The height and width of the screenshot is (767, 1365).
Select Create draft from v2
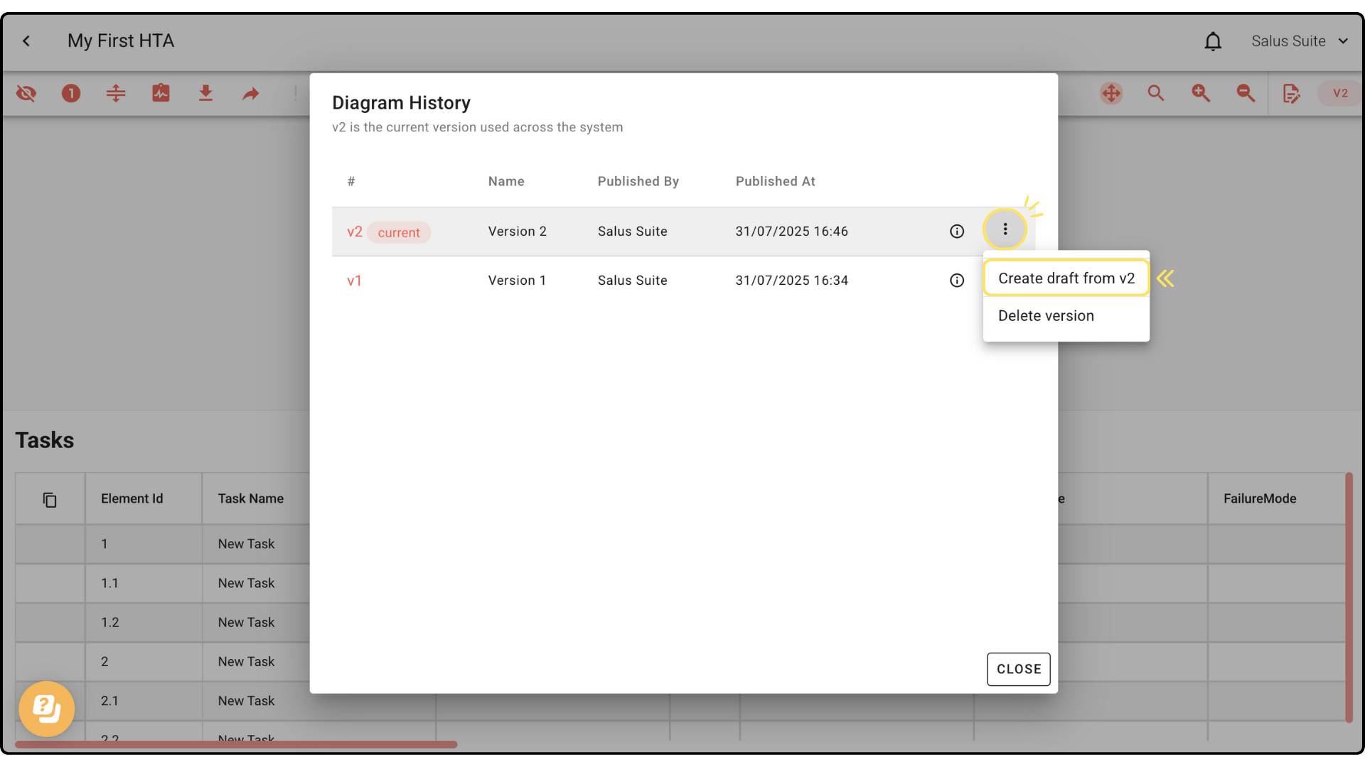[x=1066, y=278]
